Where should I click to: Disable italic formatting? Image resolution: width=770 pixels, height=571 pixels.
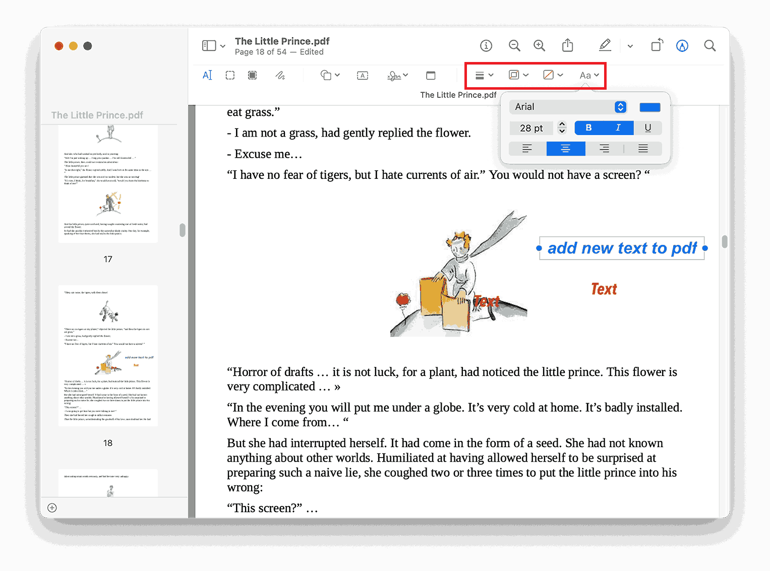(618, 128)
